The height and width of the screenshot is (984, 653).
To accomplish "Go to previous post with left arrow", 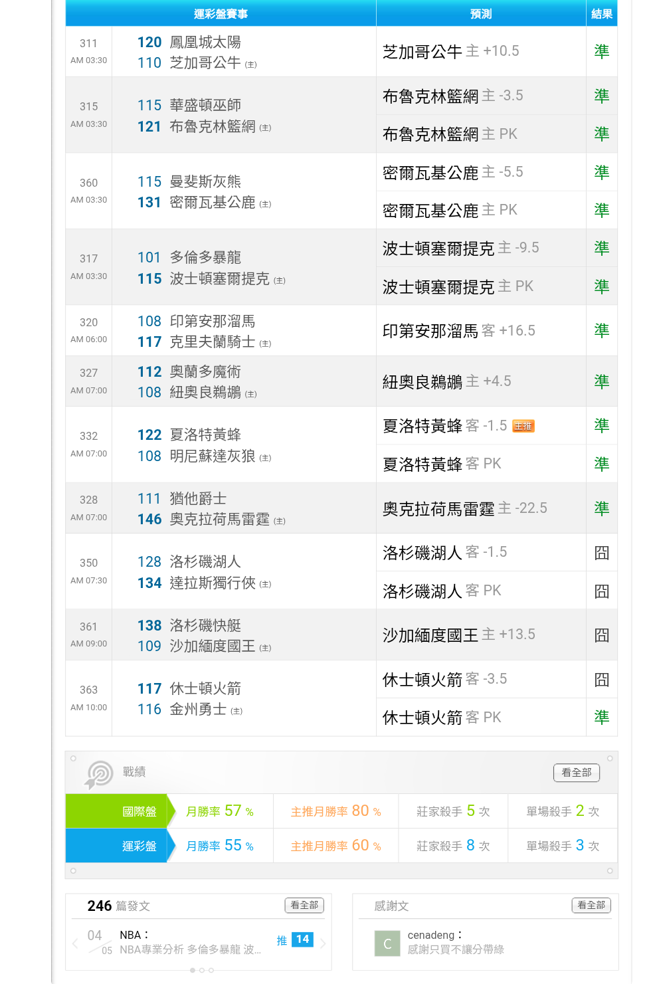I will click(75, 943).
